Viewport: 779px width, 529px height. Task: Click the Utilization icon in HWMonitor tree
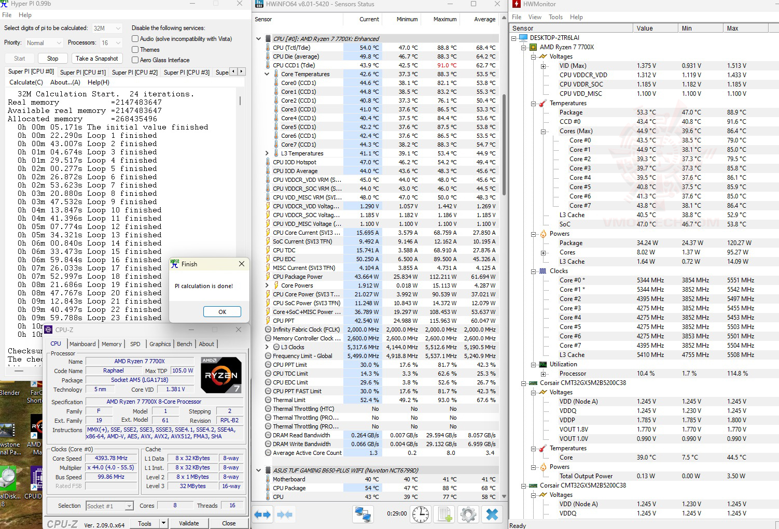click(x=542, y=364)
